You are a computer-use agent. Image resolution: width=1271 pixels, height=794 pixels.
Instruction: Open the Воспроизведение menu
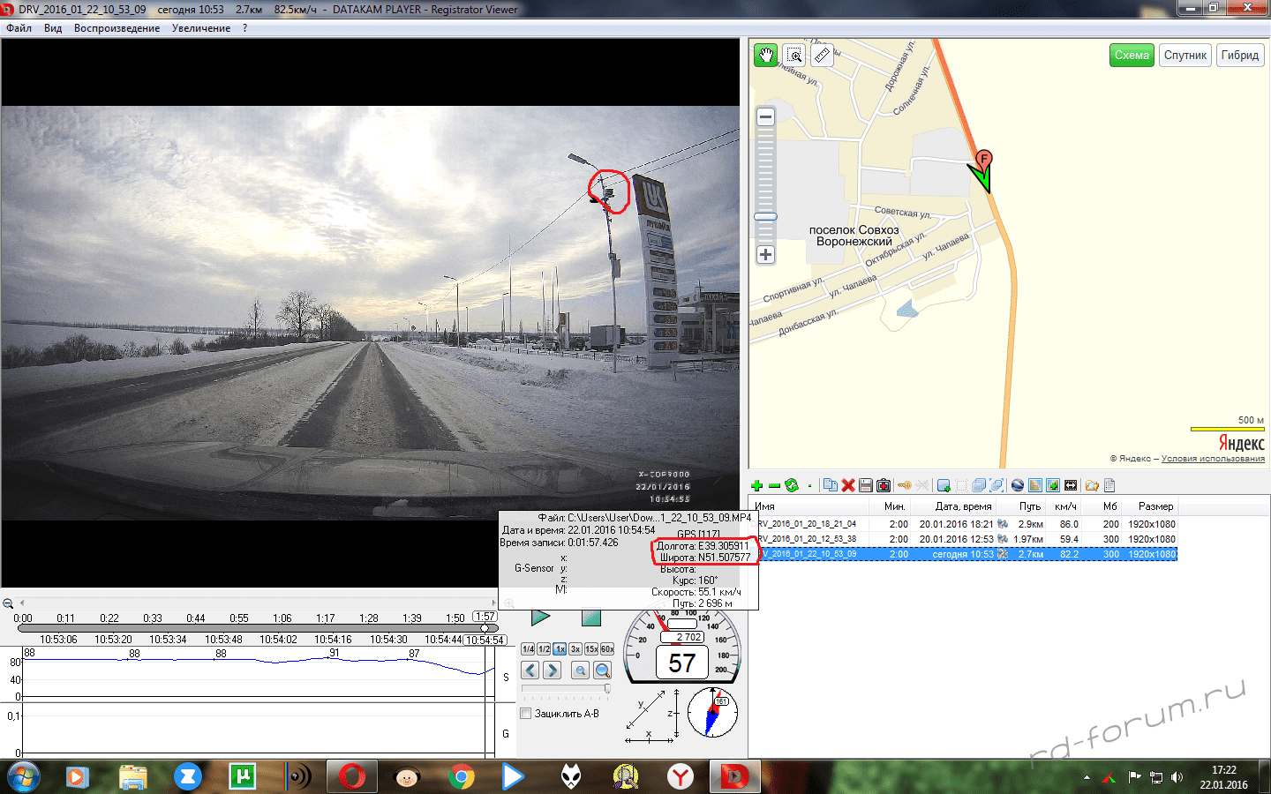pos(117,28)
